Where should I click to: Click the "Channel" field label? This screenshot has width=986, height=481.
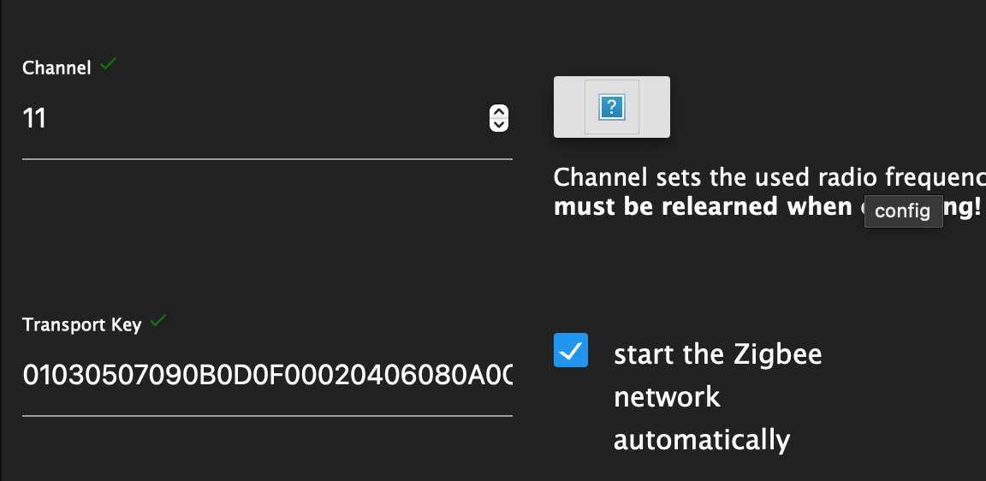[x=56, y=68]
